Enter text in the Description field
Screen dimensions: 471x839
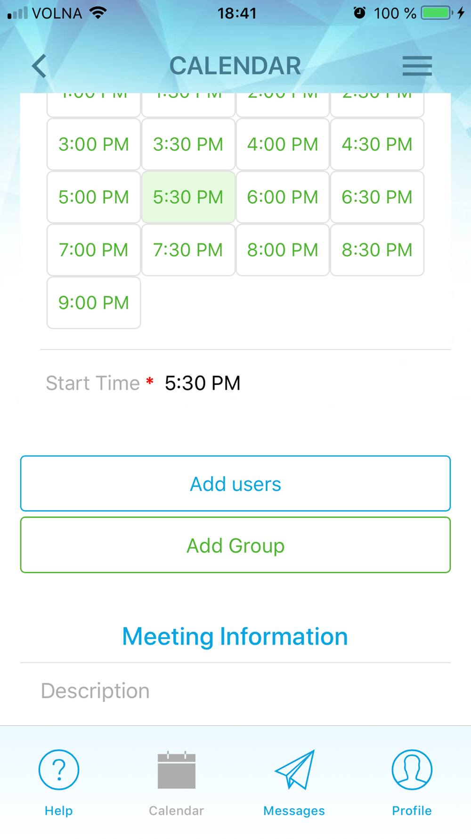click(235, 691)
